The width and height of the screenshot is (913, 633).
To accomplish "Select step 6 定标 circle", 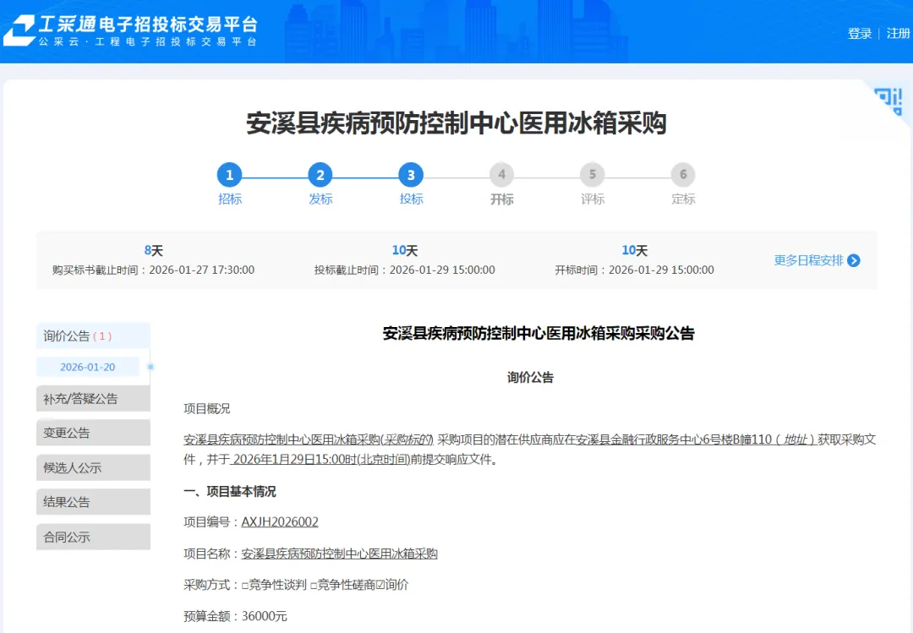I will pos(683,175).
